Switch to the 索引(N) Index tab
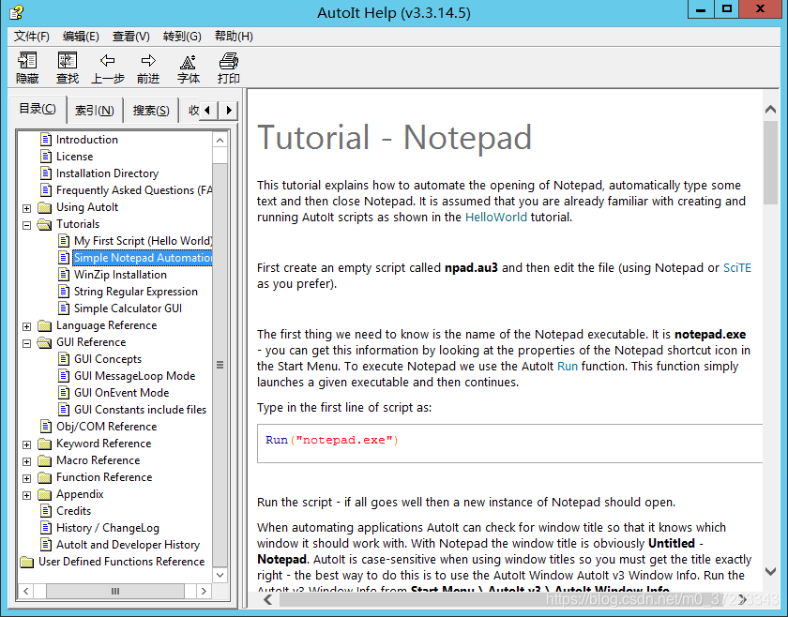788x617 pixels. [x=95, y=109]
